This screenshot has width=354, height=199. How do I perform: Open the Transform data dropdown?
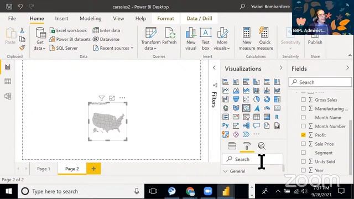150,39
